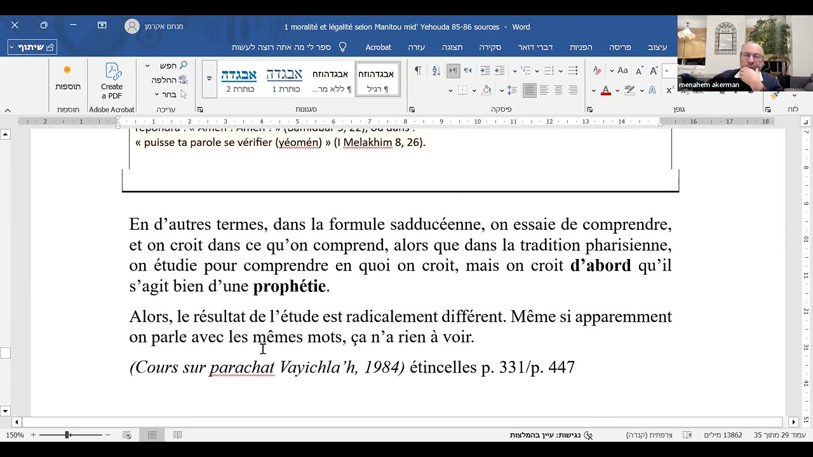The image size is (813, 457).
Task: Toggle align left paragraph button
Action: tap(544, 90)
